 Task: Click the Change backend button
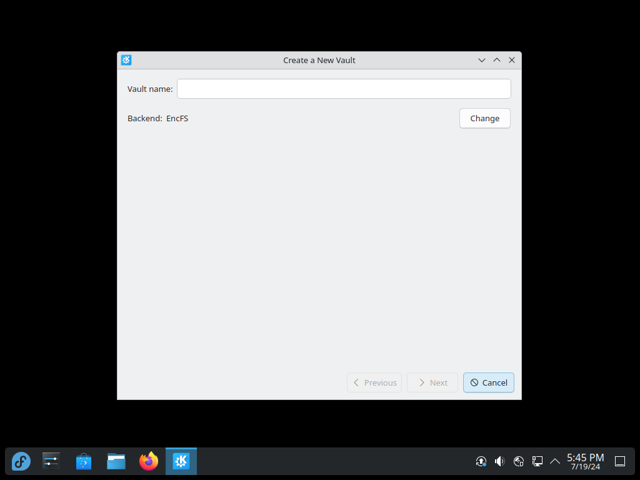point(484,118)
